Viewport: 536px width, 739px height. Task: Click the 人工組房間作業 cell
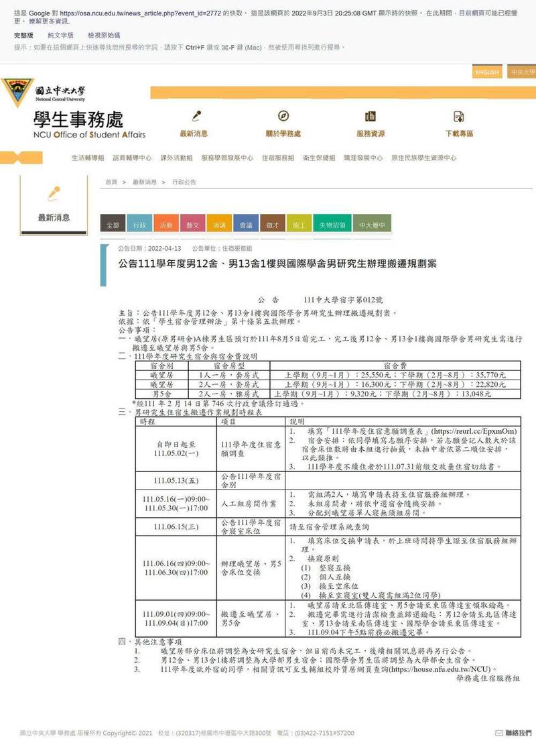[251, 504]
